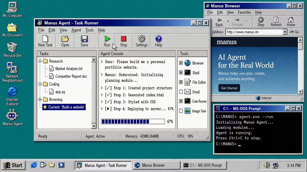Switch to MS-DOS Prompt taskbar button
Viewport: 307px width, 172px height.
coord(204,165)
